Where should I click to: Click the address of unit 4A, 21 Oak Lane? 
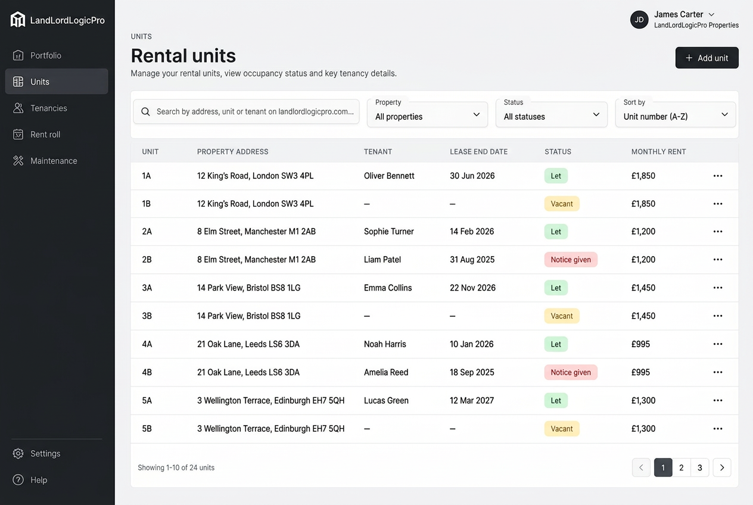click(x=248, y=344)
